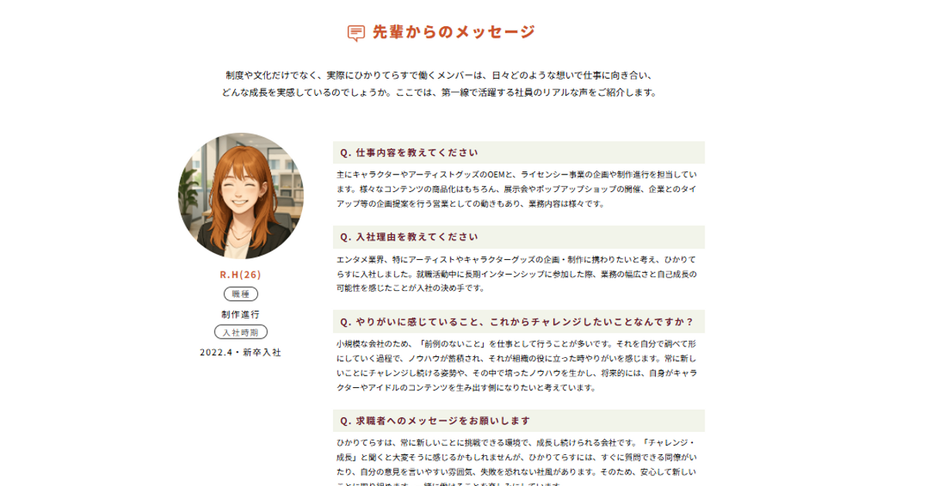Click the answer paragraph about キャラクターやアーティストグッズのOEM
Screen dimensions: 927x486
pos(518,189)
